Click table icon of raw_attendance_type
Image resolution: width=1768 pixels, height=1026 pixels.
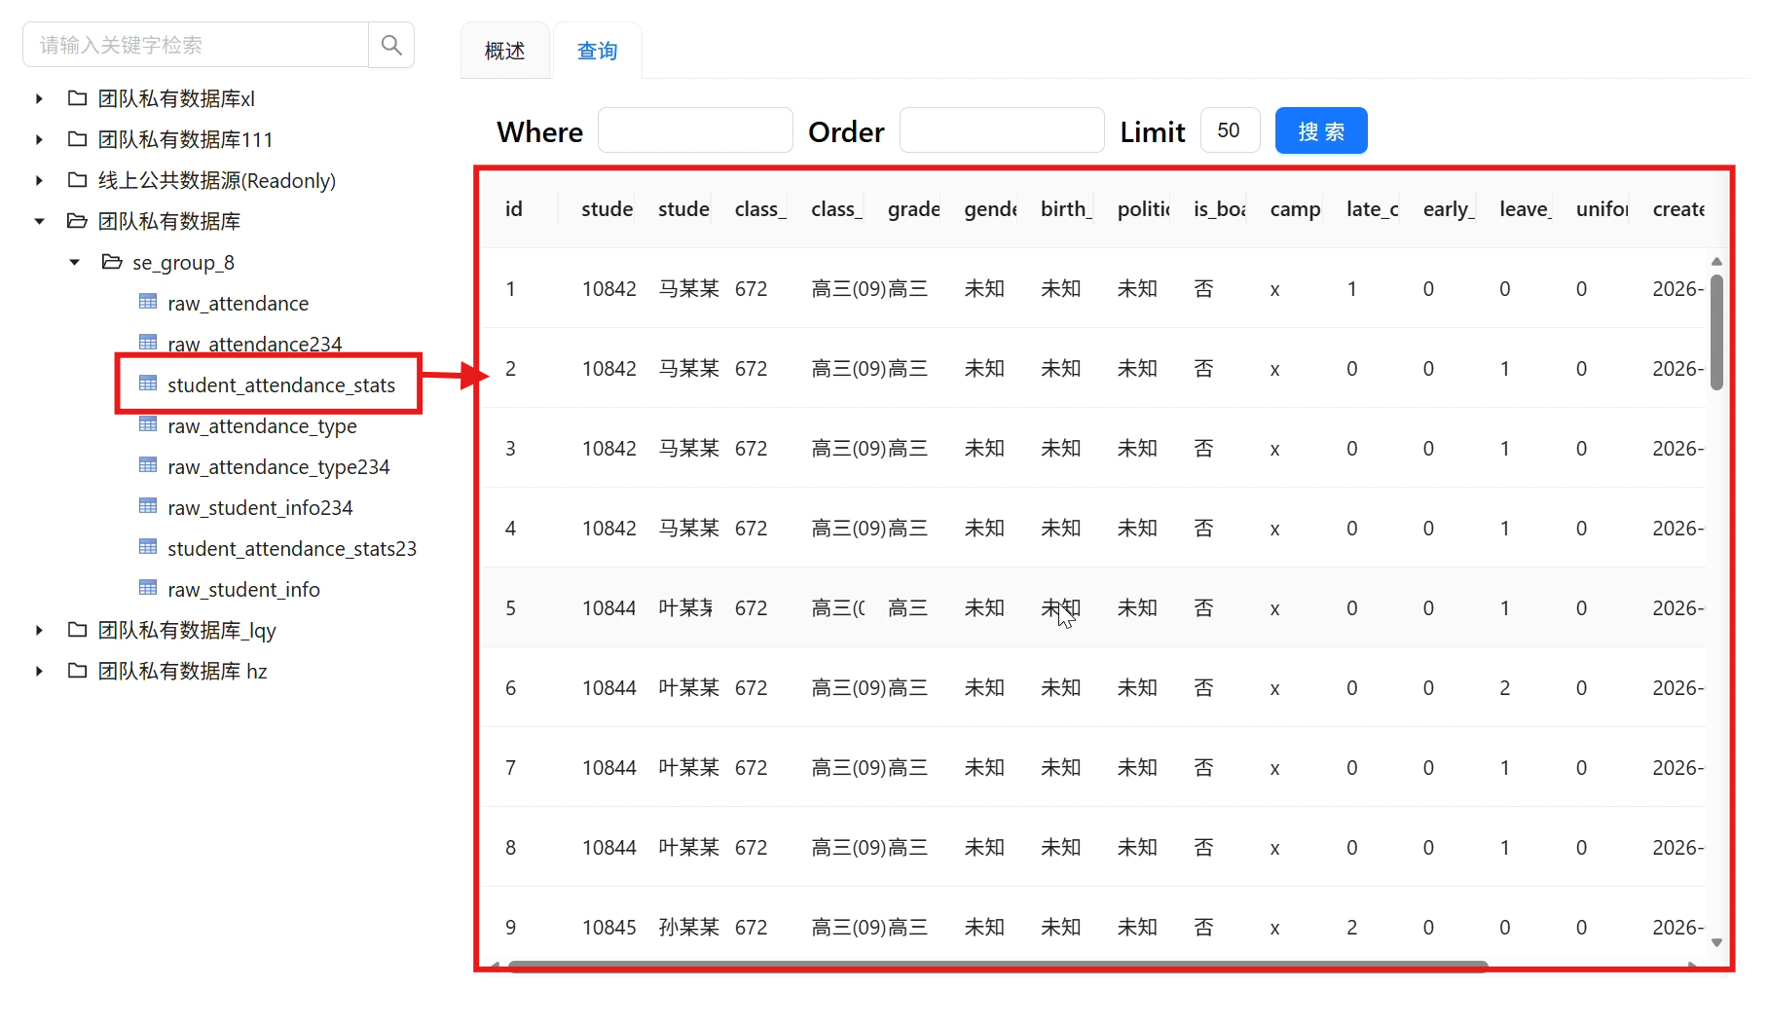tap(148, 424)
